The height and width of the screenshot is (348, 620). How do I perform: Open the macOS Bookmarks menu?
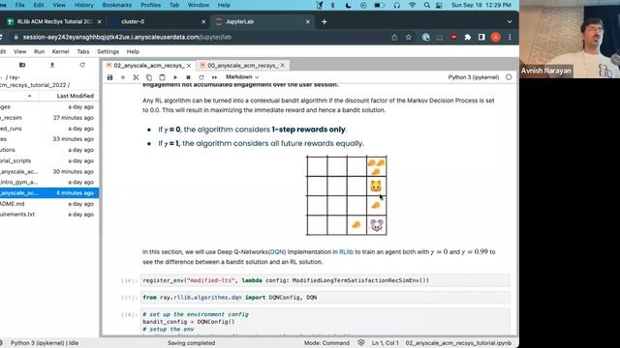click(x=117, y=5)
